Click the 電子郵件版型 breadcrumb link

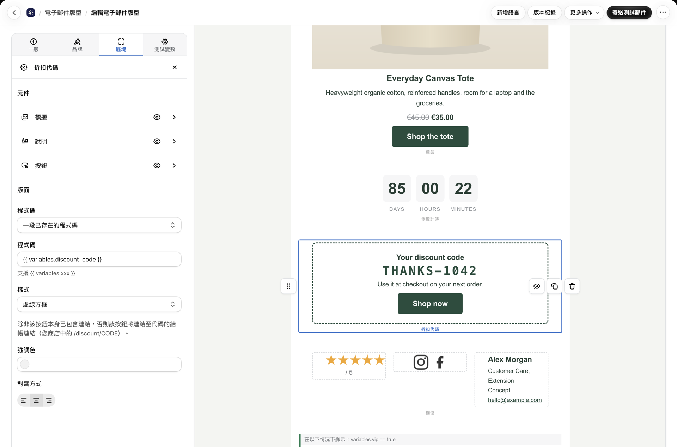[x=63, y=13]
